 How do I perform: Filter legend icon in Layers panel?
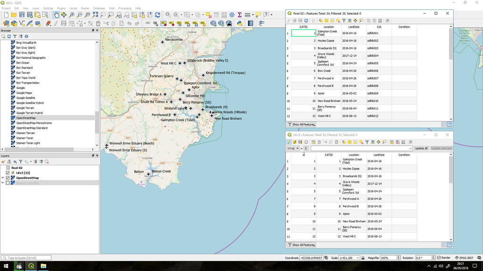[21, 162]
